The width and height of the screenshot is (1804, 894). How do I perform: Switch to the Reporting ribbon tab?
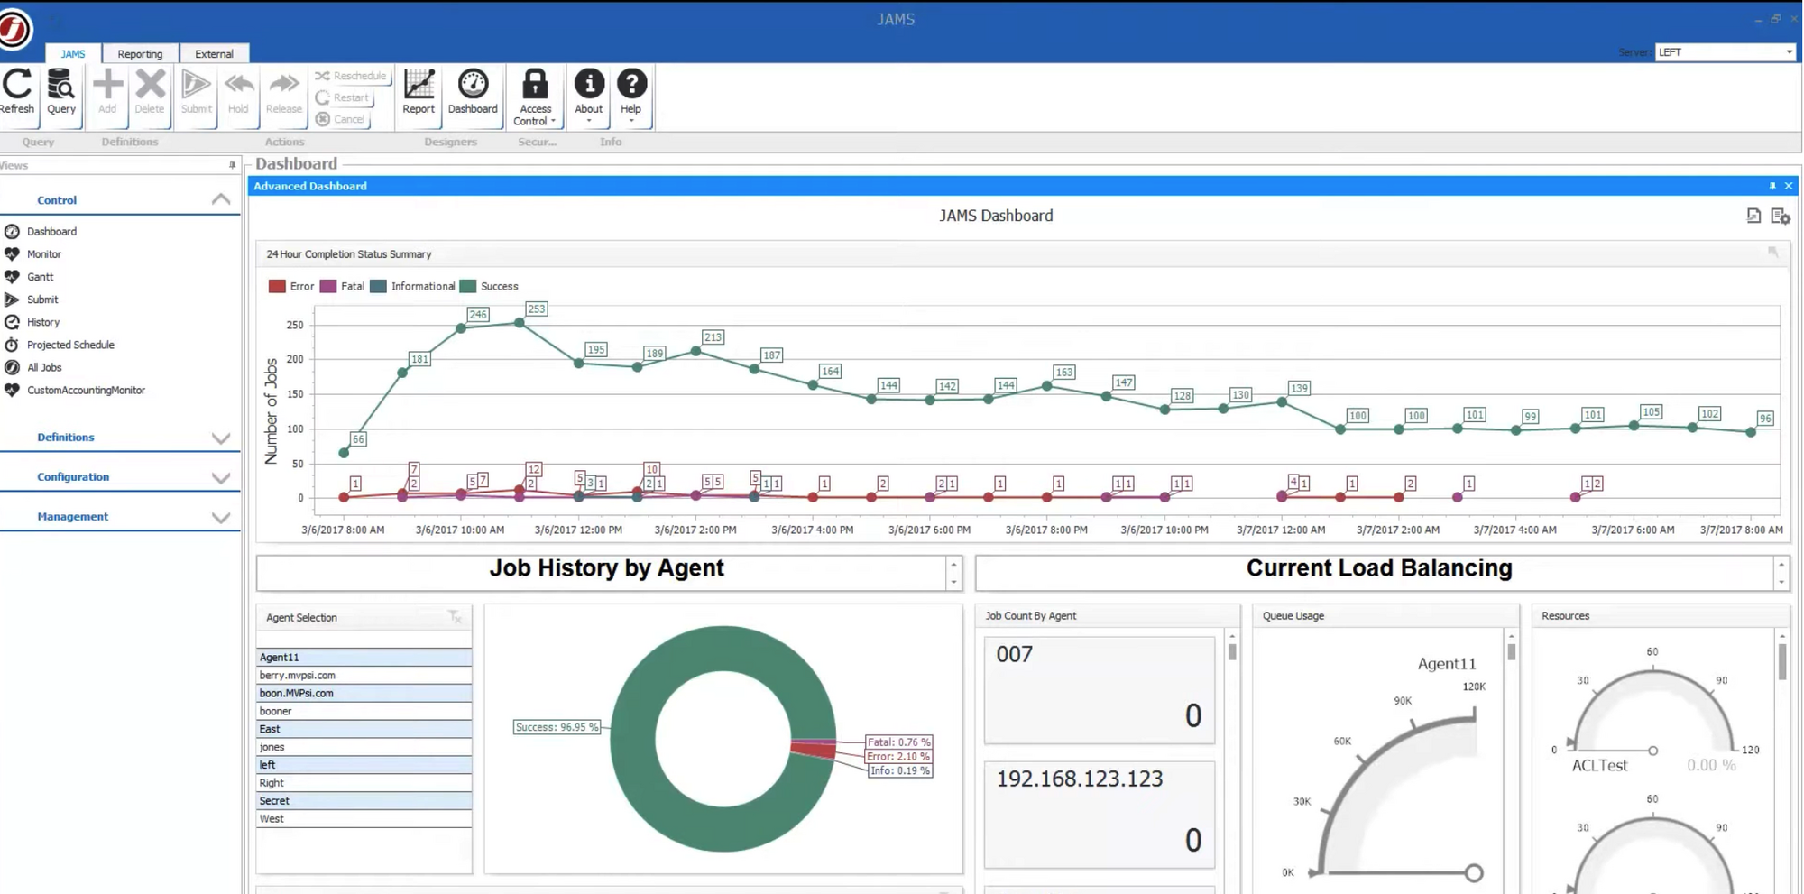141,53
